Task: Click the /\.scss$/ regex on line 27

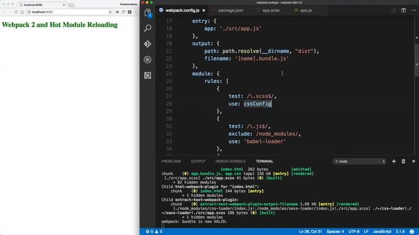Action: 261,96
